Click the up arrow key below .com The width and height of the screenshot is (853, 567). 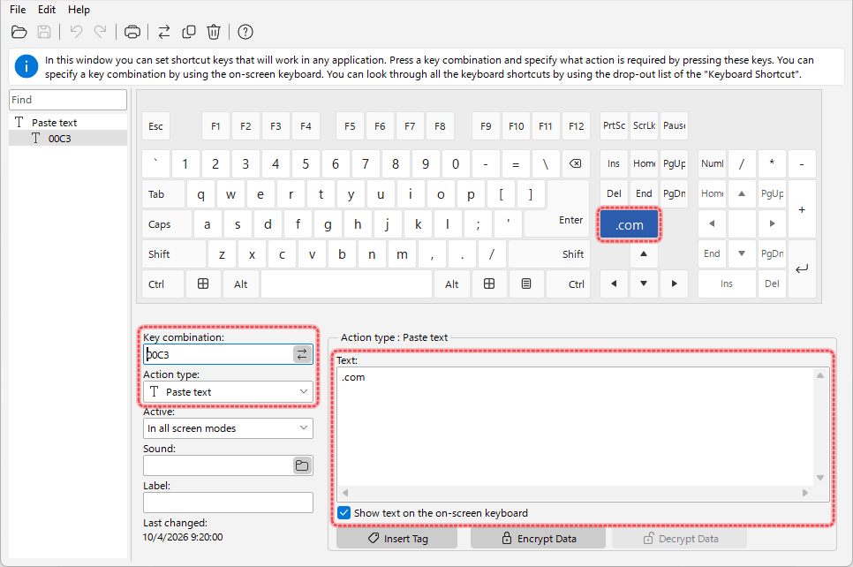pos(644,254)
